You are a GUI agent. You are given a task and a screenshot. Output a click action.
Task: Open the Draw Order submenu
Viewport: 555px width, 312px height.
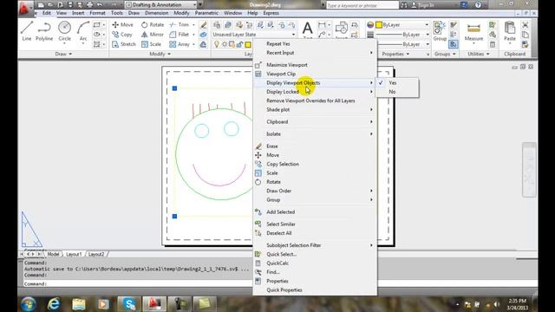tap(315, 191)
